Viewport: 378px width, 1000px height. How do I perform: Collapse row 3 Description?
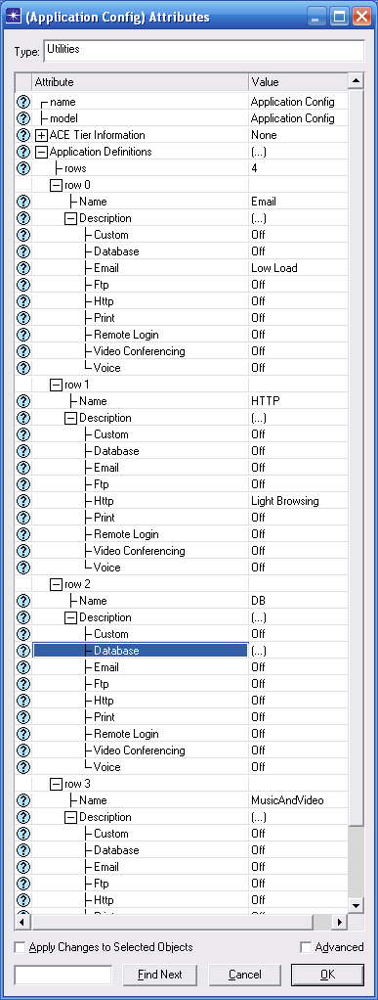pos(71,817)
